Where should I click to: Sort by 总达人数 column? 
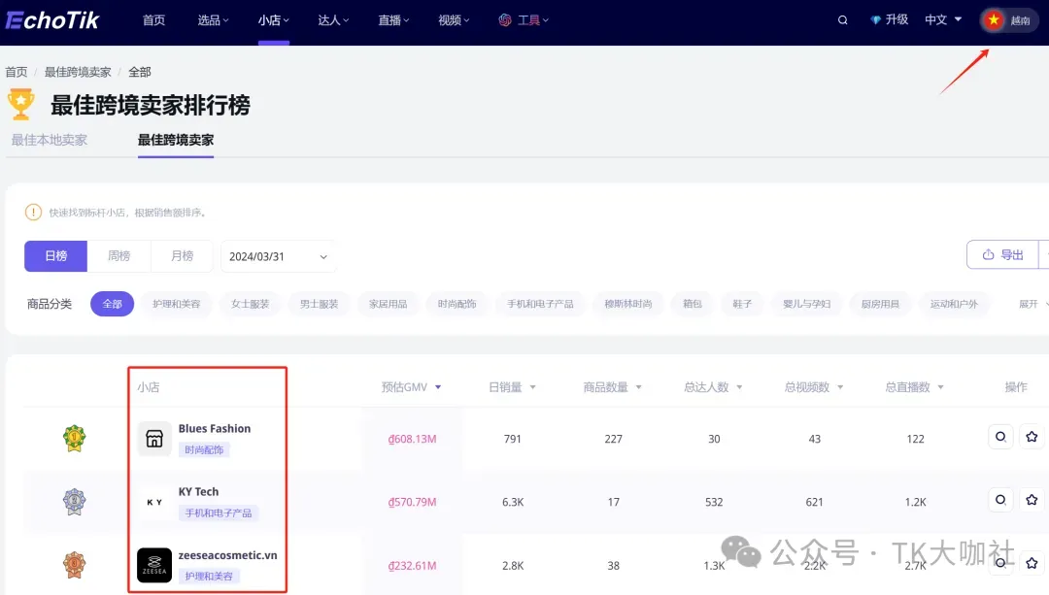tap(713, 387)
